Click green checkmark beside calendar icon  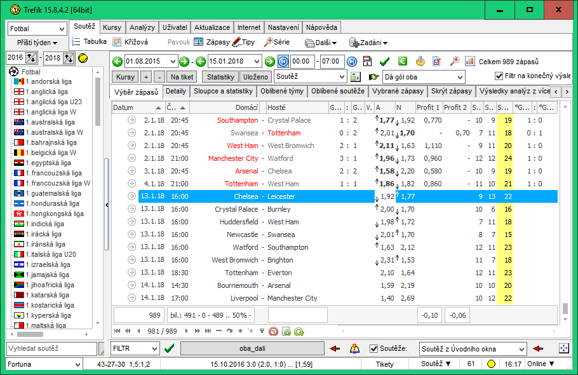384,61
